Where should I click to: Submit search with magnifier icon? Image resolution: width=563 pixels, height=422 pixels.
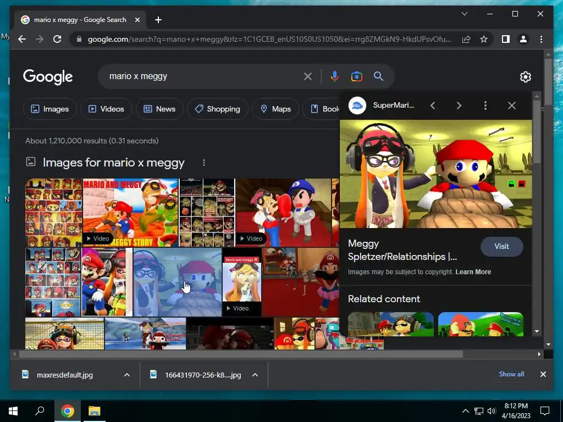(378, 76)
